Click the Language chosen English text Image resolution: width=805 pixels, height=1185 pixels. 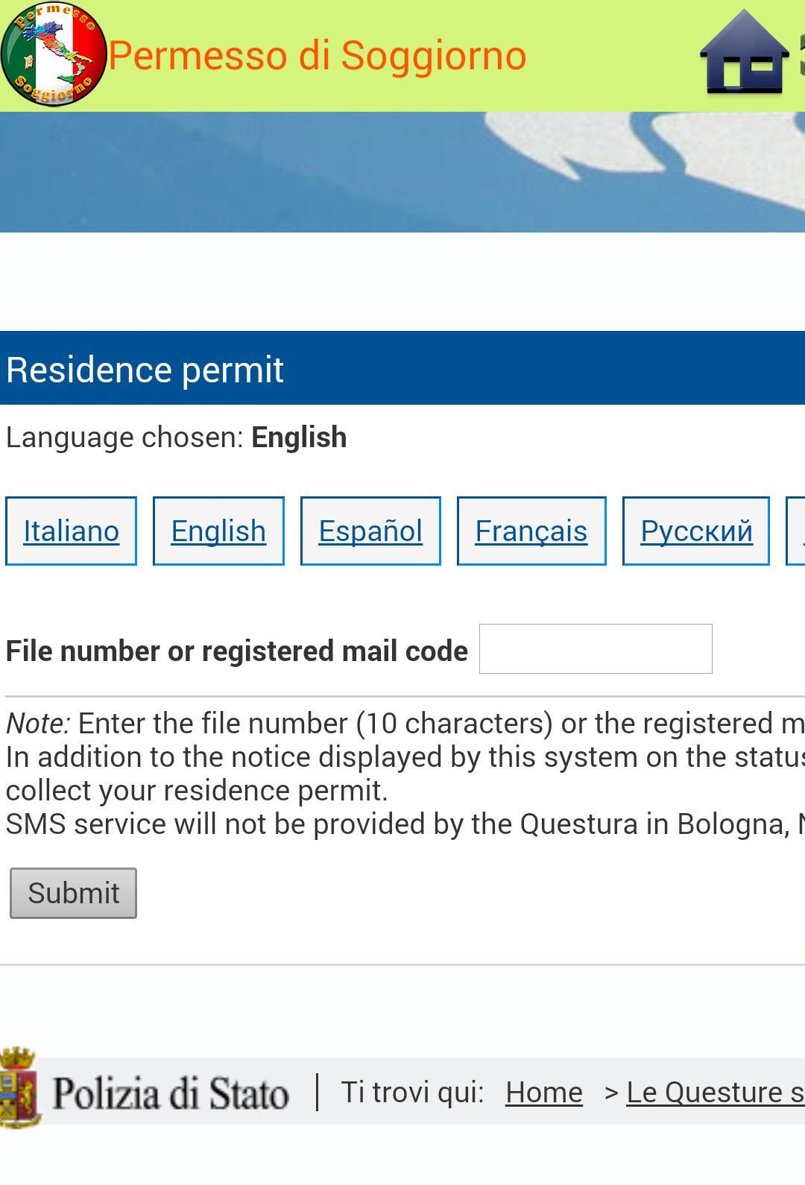[177, 437]
